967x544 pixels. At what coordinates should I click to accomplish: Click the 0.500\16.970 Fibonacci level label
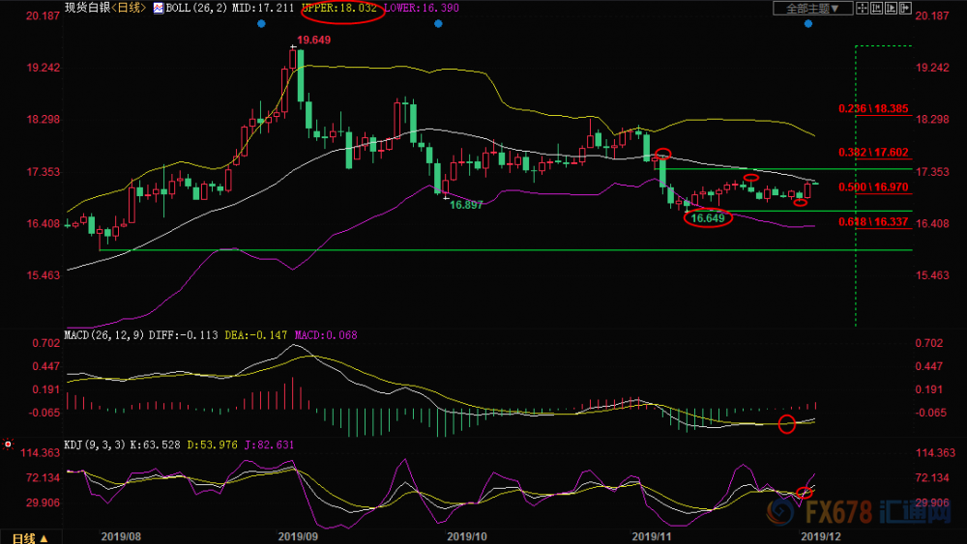point(873,187)
